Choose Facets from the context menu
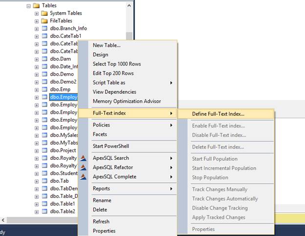 [128, 134]
